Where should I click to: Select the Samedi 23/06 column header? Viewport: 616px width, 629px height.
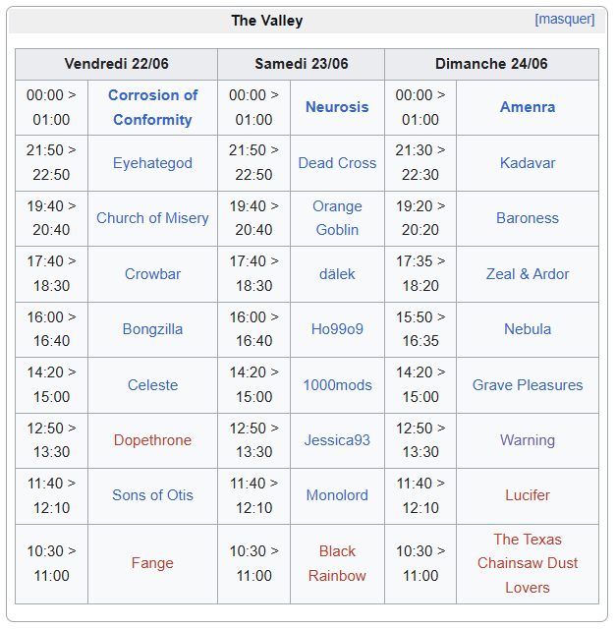(x=302, y=64)
